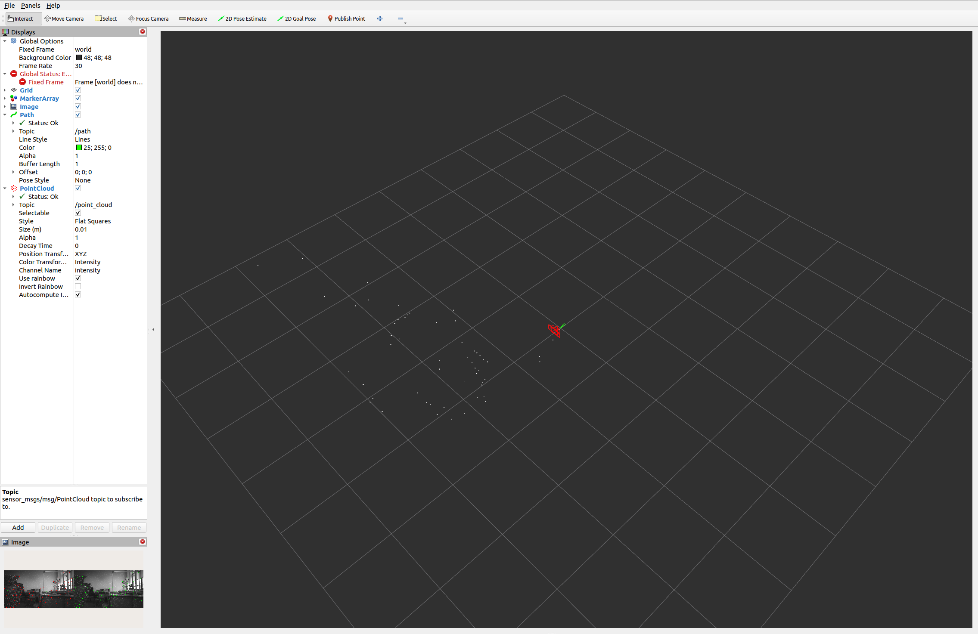Open the Panels menu
The height and width of the screenshot is (634, 978).
(x=30, y=6)
